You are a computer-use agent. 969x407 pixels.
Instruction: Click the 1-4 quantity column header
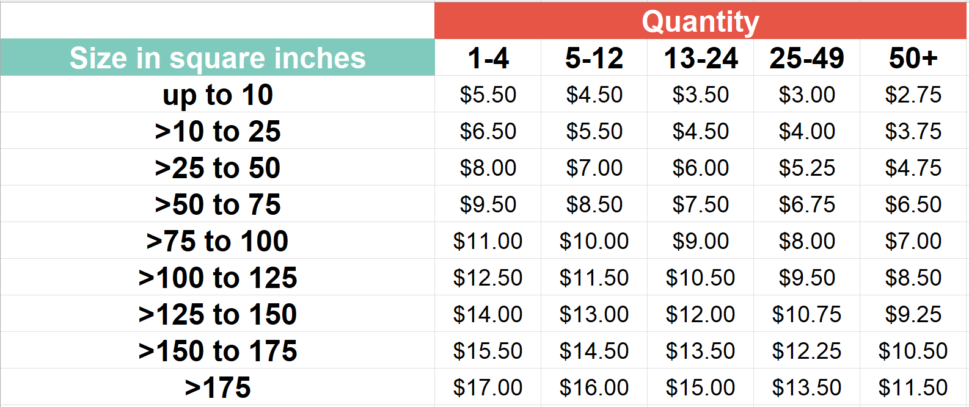(x=488, y=58)
